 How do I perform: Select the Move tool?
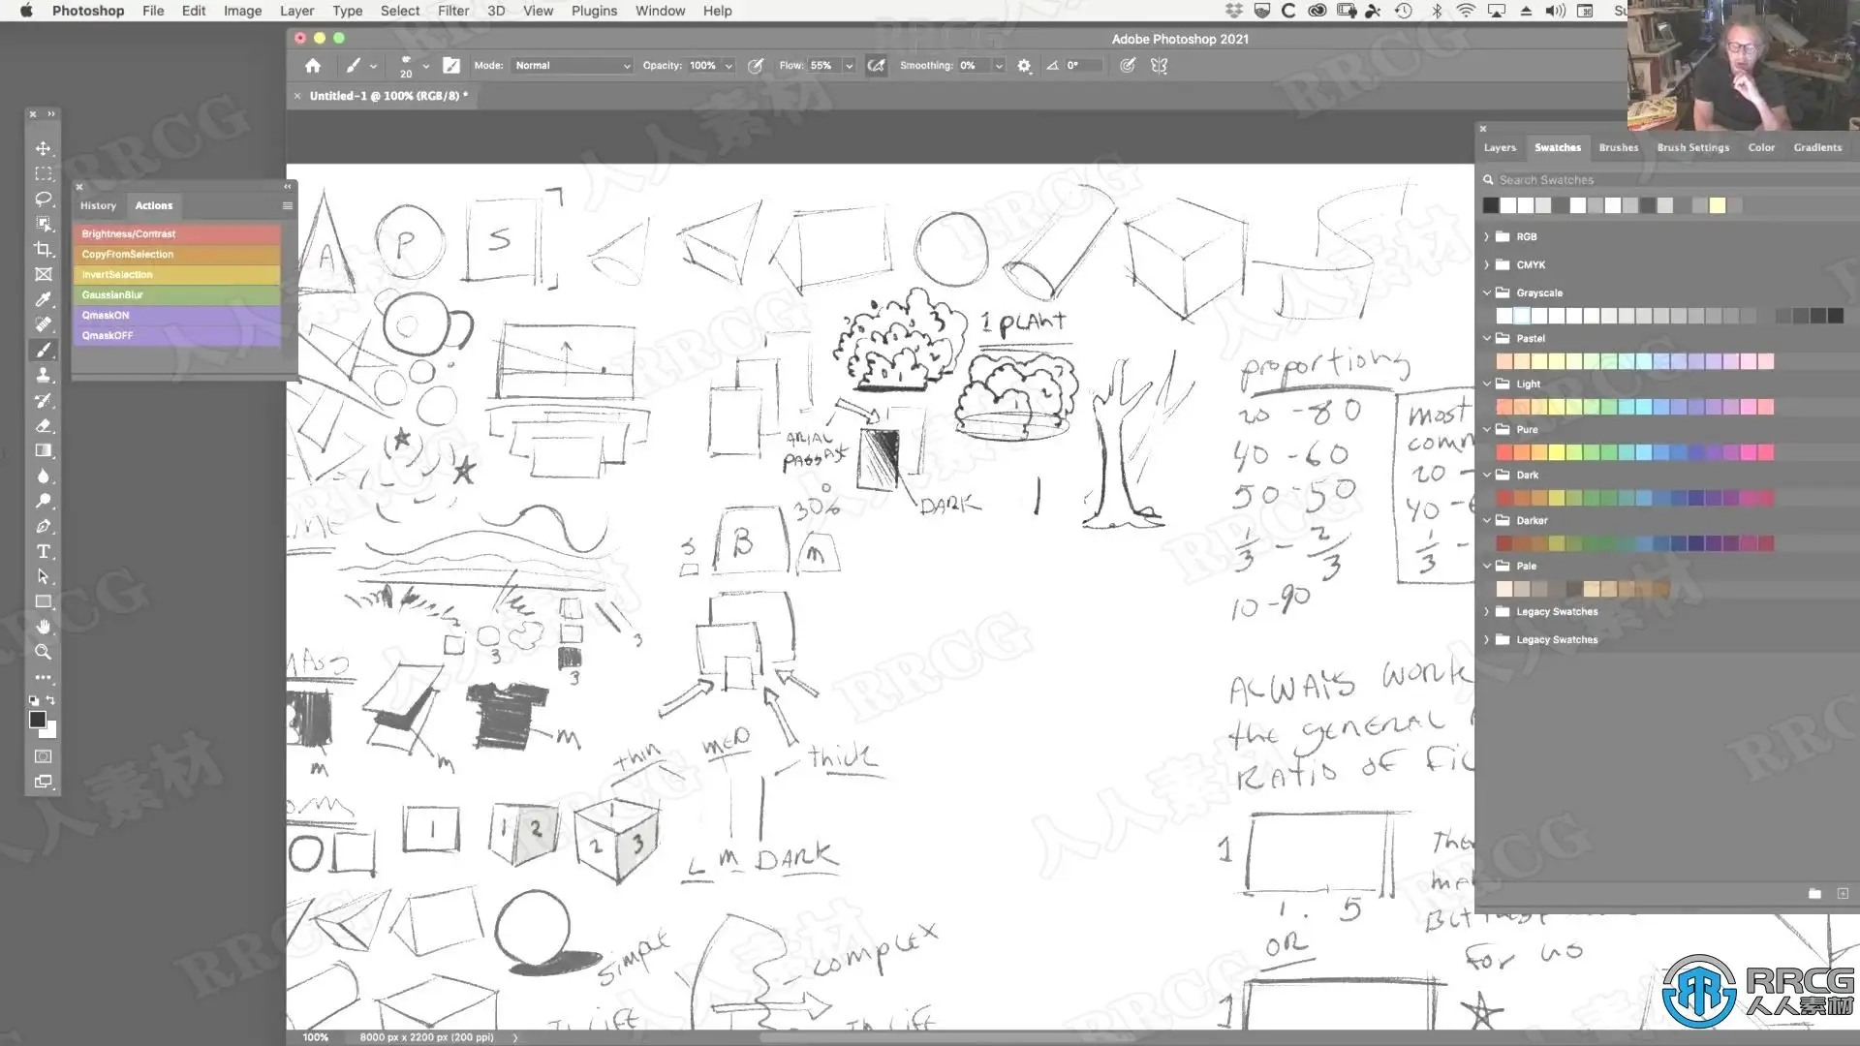[x=43, y=148]
